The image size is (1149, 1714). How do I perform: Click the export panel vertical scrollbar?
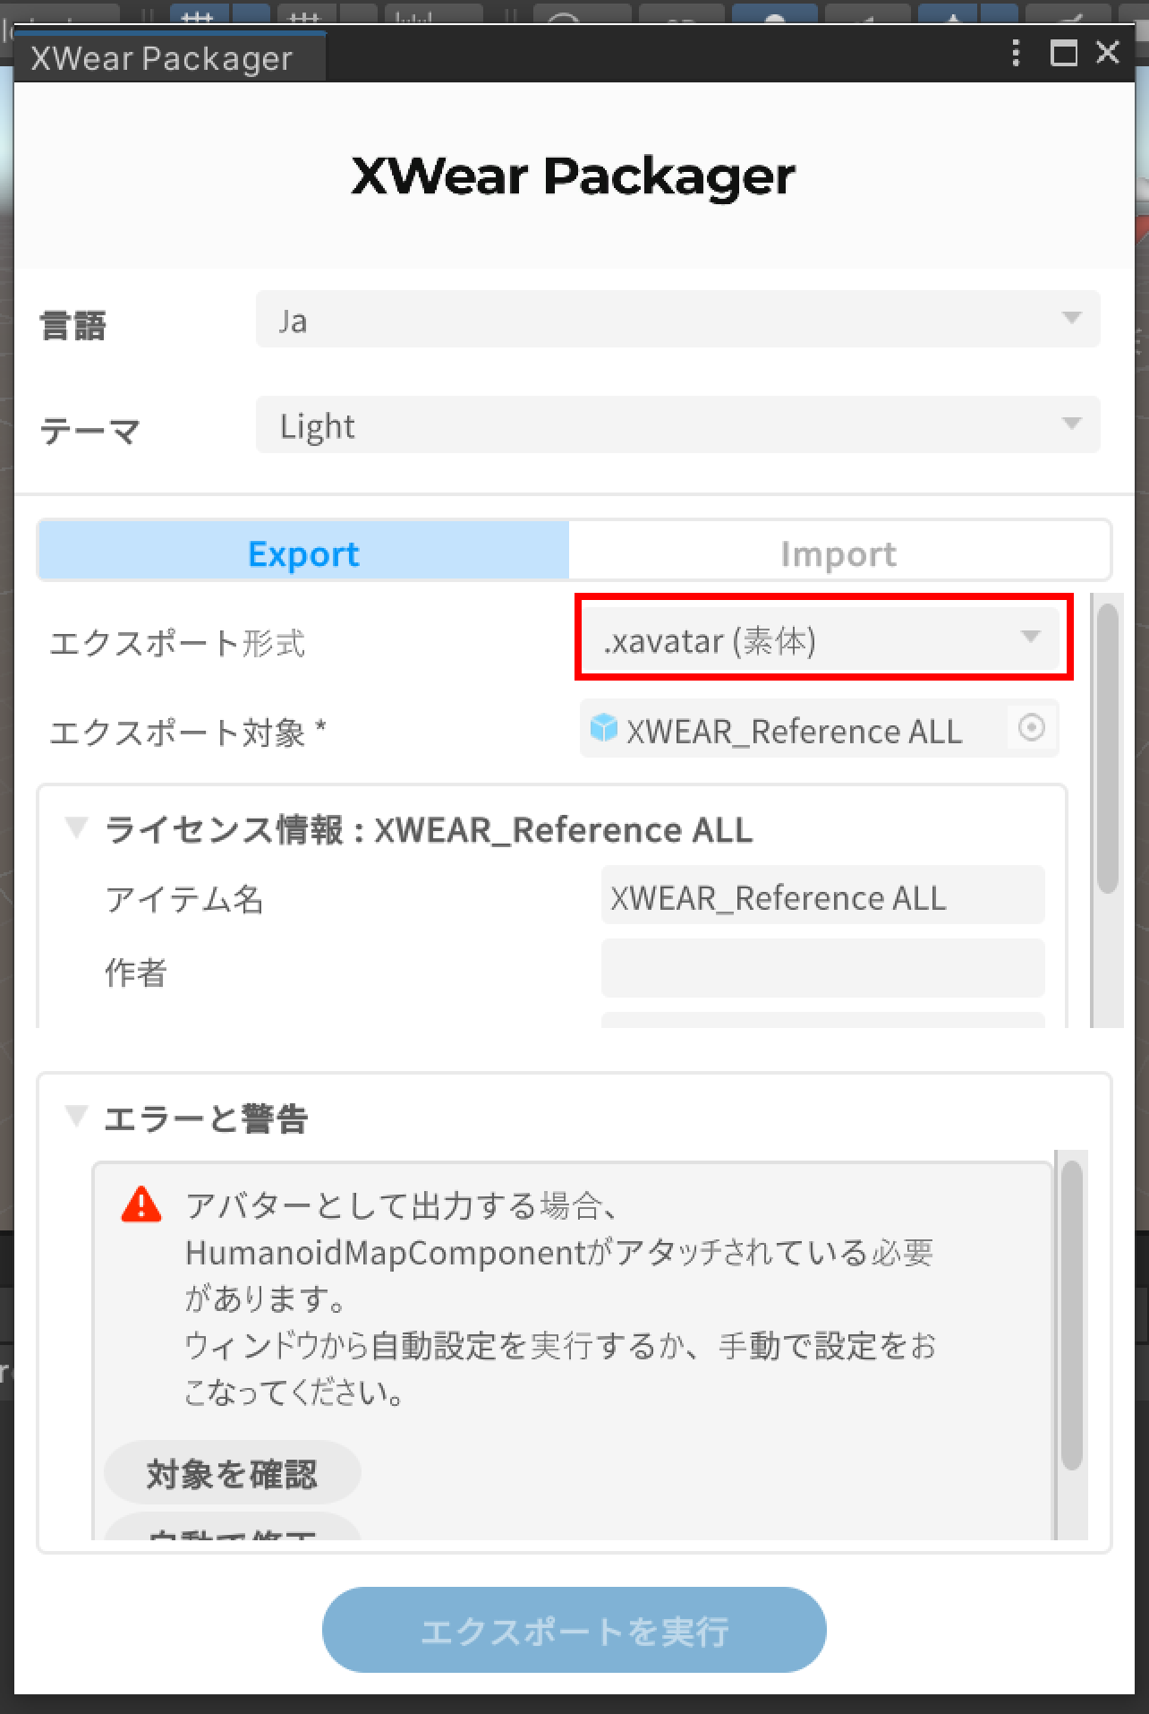[x=1108, y=749]
